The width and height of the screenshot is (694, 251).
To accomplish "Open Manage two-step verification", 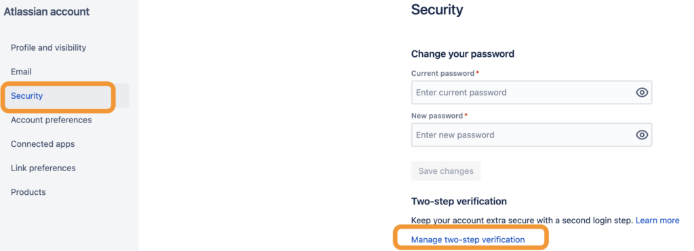I will [x=468, y=239].
